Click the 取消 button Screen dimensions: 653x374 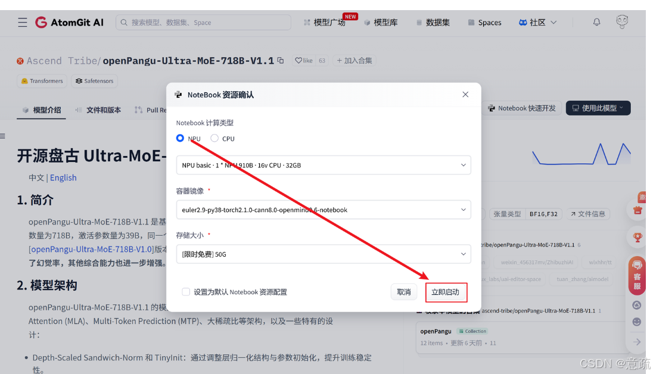point(404,292)
